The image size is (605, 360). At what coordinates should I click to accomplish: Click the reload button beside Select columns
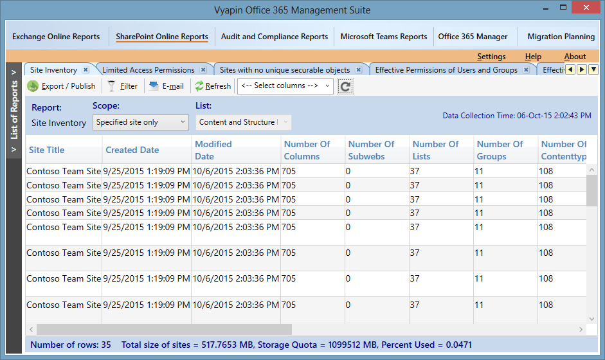345,86
